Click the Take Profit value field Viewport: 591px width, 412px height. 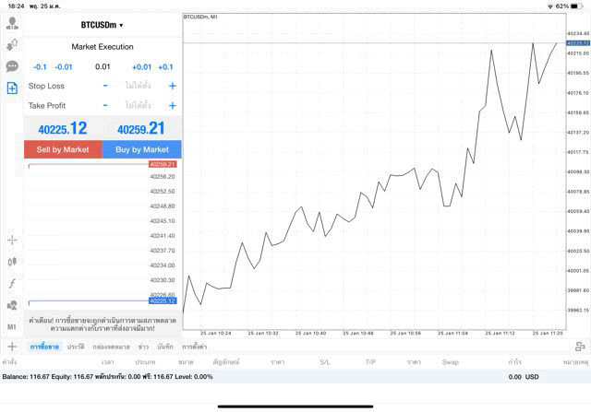pyautogui.click(x=139, y=106)
